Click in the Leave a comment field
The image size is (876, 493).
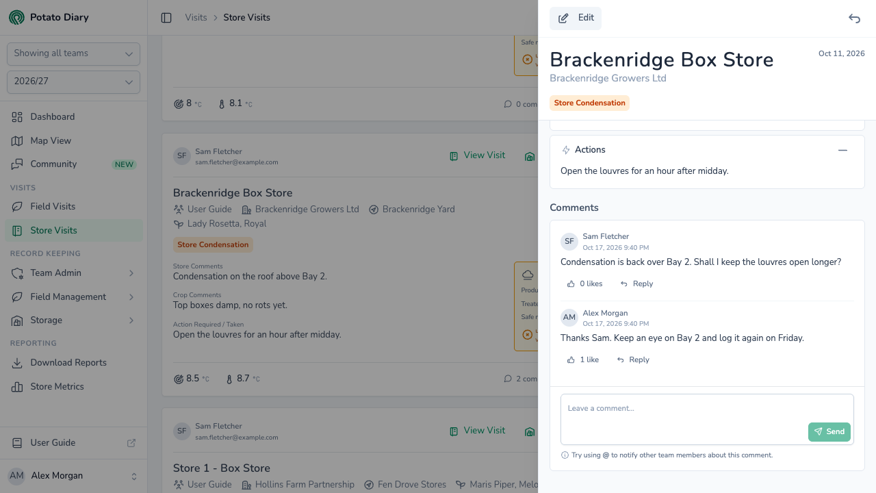707,419
